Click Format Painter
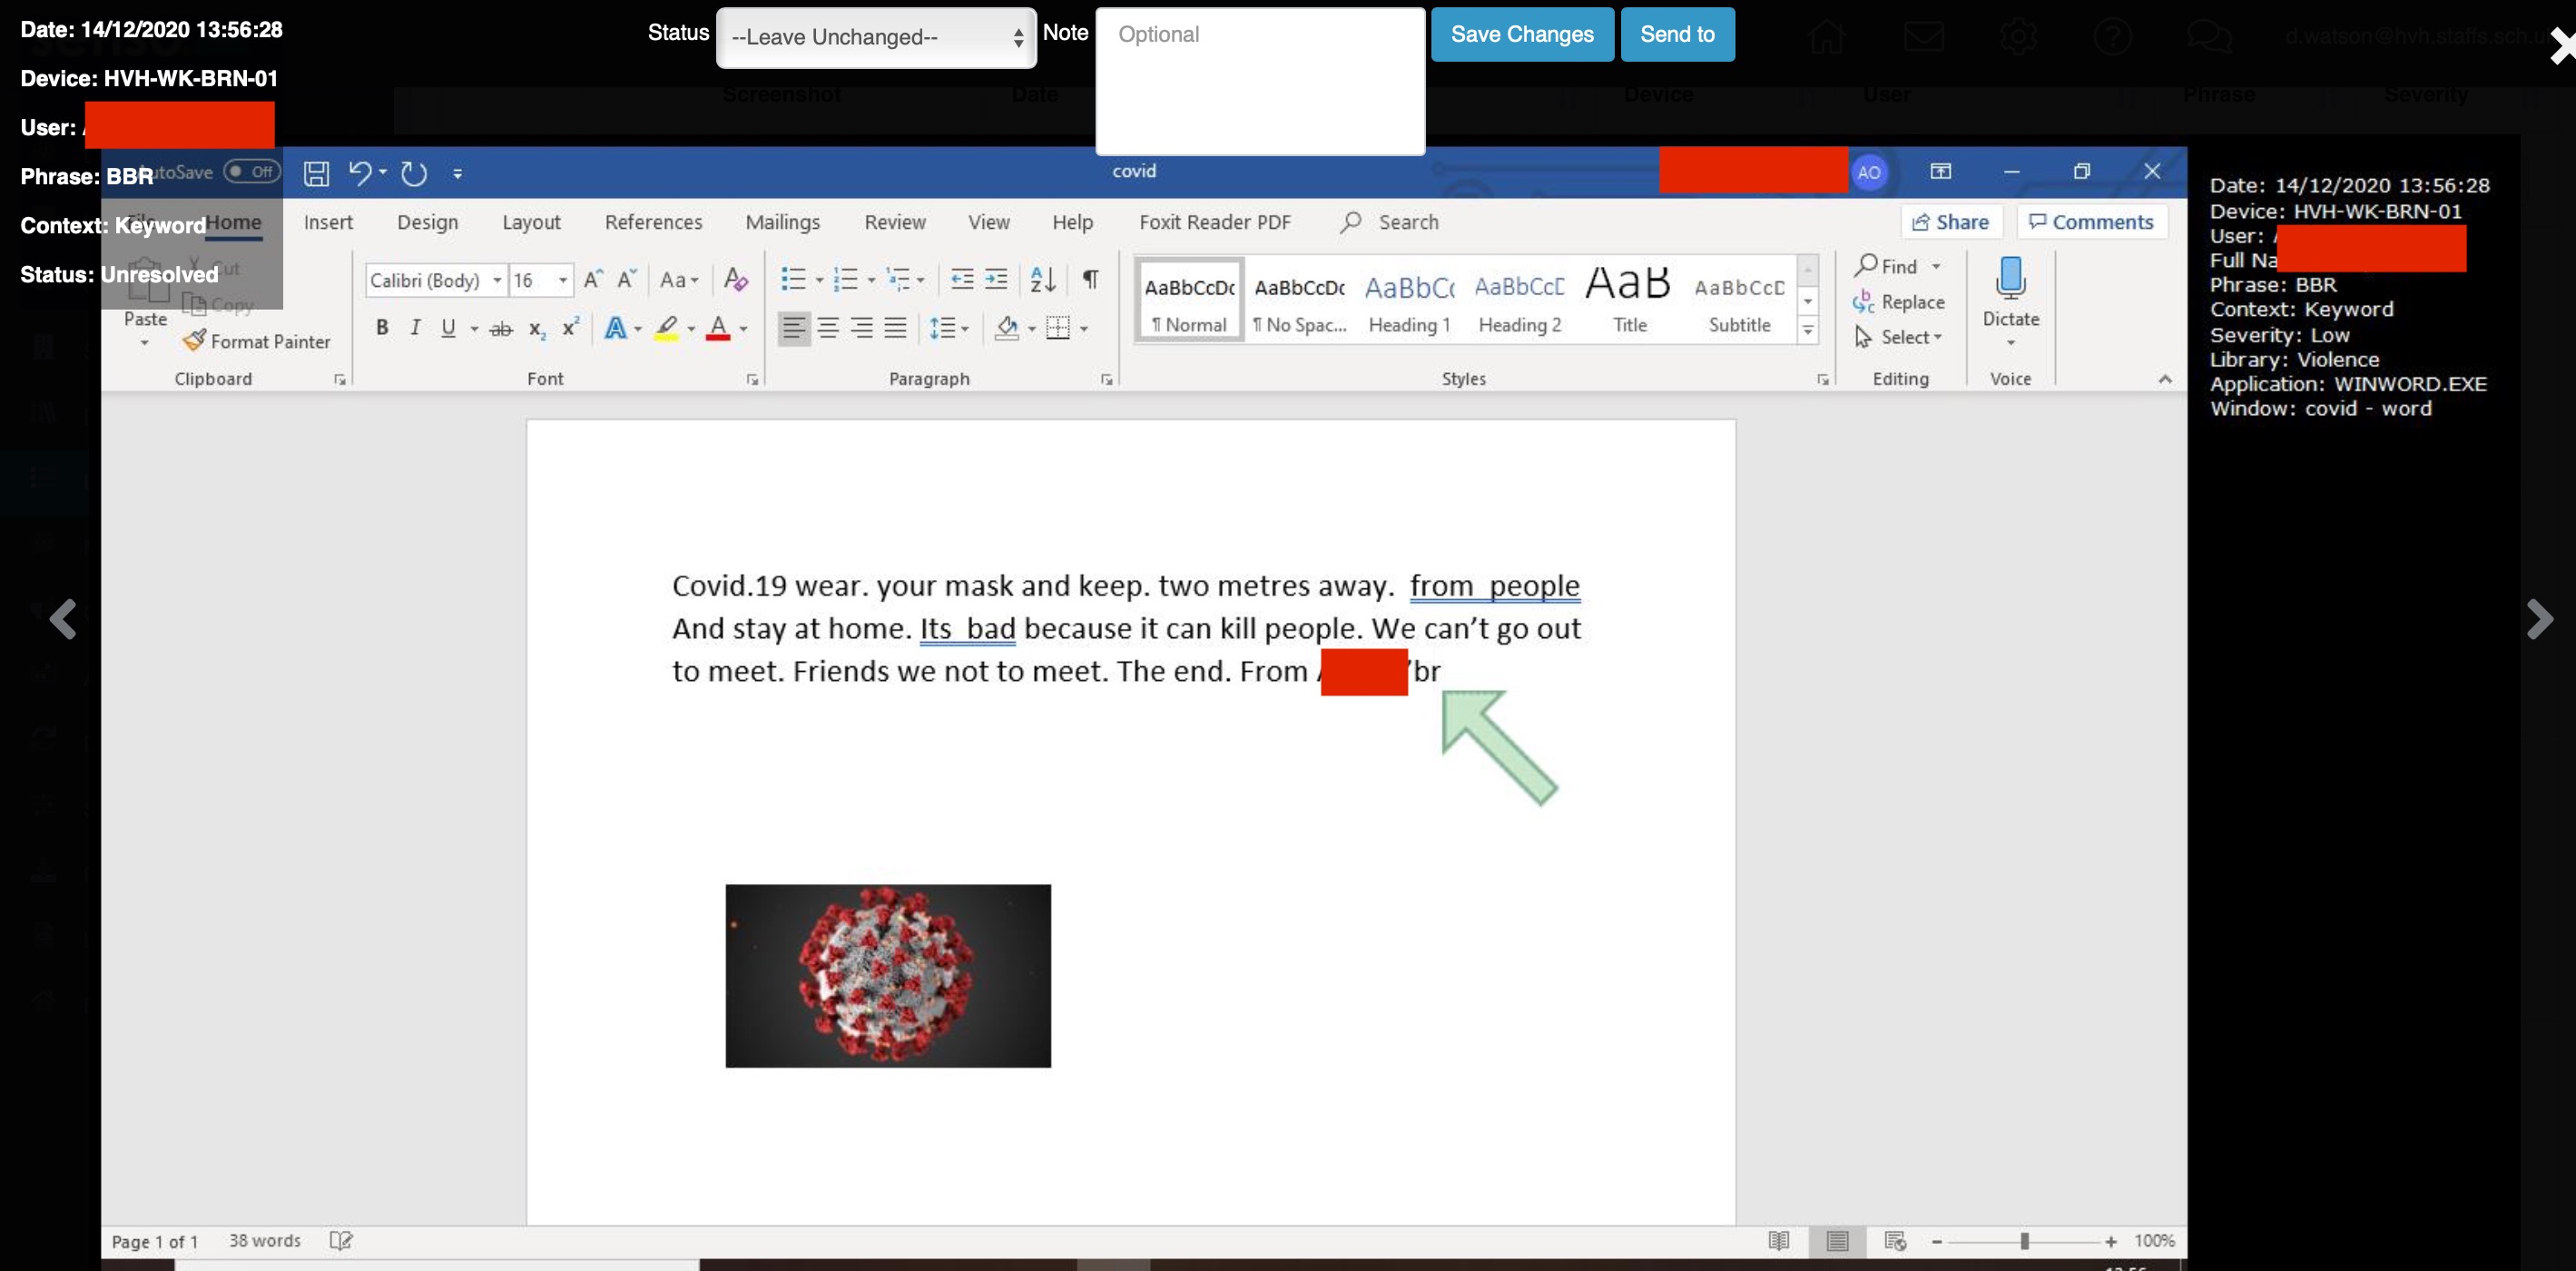The height and width of the screenshot is (1271, 2576). click(x=257, y=341)
